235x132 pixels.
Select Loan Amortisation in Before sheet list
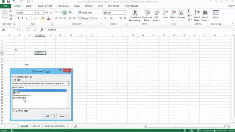[x=22, y=95]
